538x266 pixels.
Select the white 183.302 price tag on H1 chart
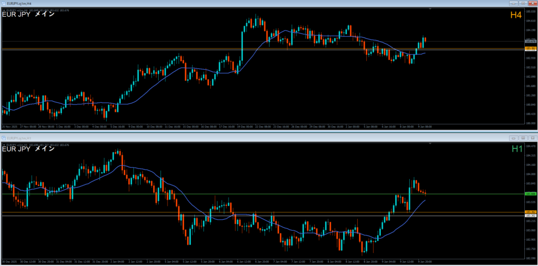[x=530, y=216]
